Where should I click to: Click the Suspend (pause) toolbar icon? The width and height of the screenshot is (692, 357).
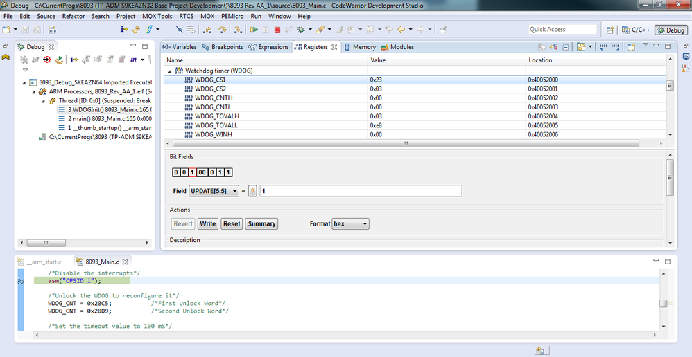pyautogui.click(x=266, y=30)
